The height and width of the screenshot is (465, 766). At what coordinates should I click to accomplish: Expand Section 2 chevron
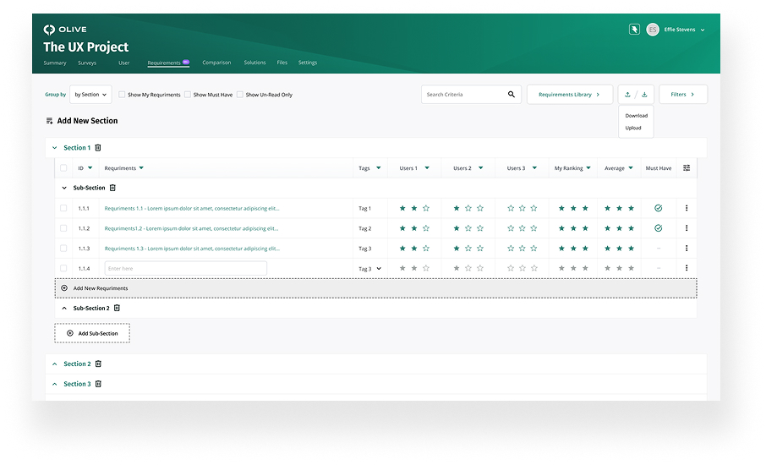click(x=55, y=364)
